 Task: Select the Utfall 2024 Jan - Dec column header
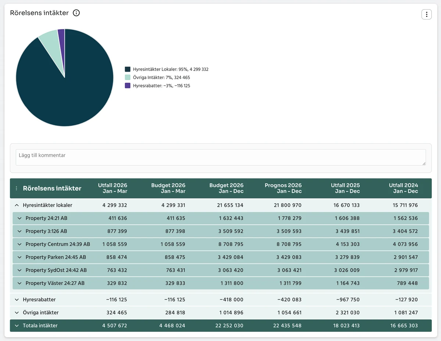404,188
